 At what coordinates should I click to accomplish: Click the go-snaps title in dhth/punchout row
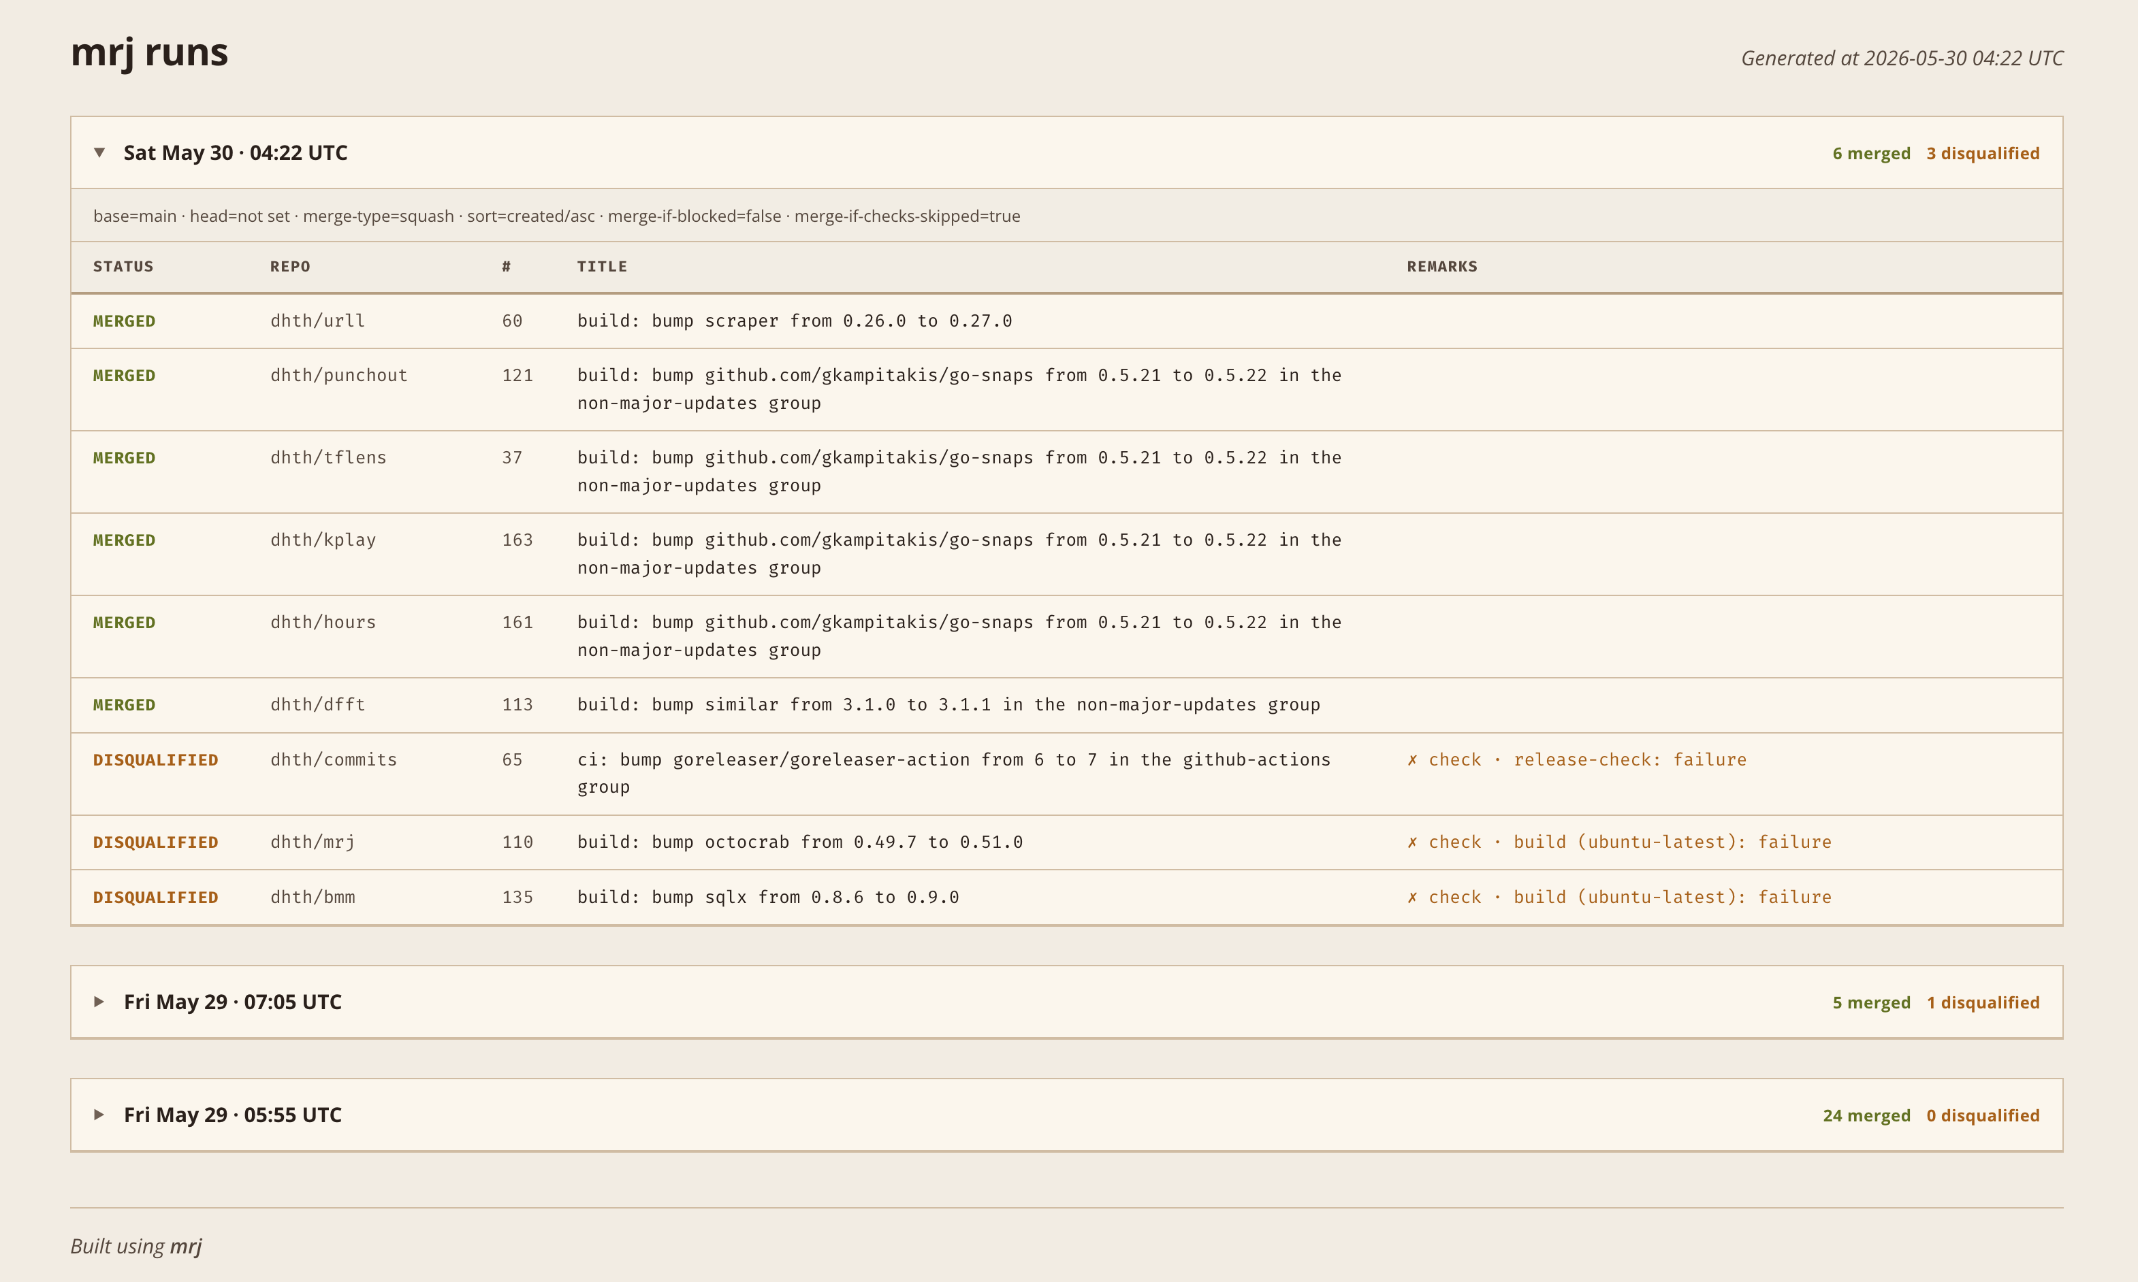pos(959,390)
